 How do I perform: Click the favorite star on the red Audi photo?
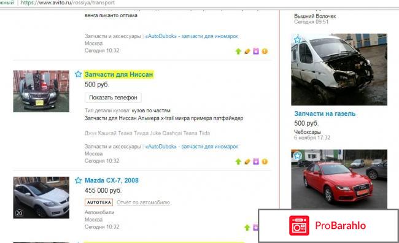pyautogui.click(x=297, y=155)
